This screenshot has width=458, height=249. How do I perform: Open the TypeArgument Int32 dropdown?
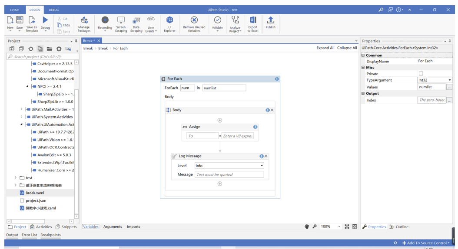pos(450,80)
